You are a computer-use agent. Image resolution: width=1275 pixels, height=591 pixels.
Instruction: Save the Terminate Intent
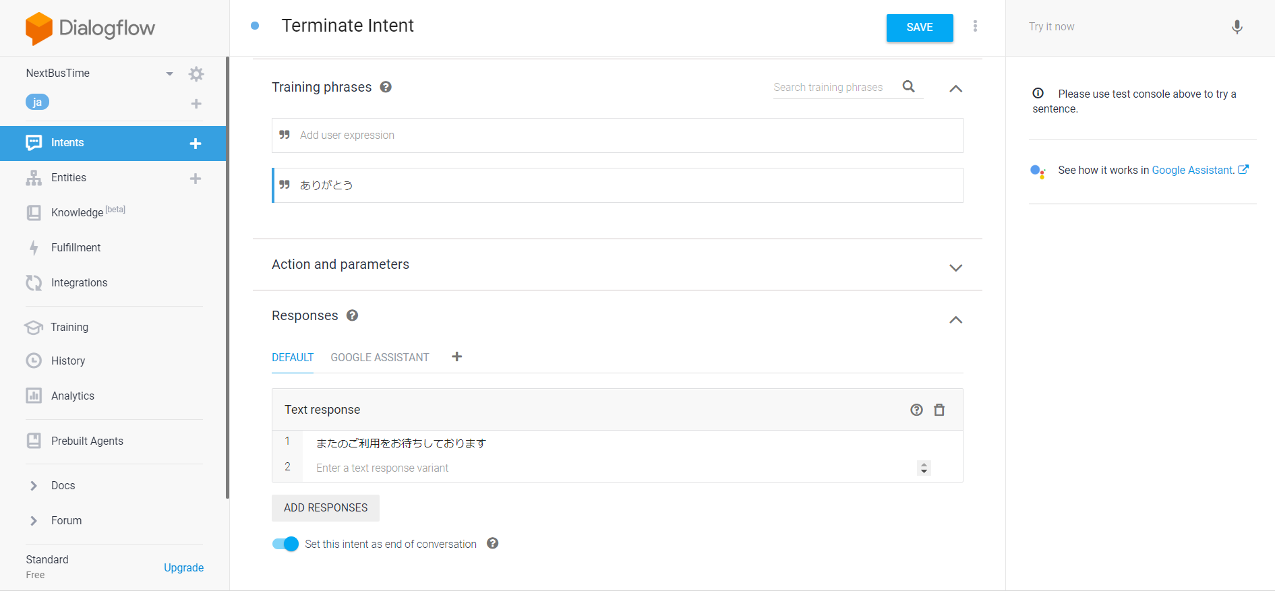click(x=920, y=28)
